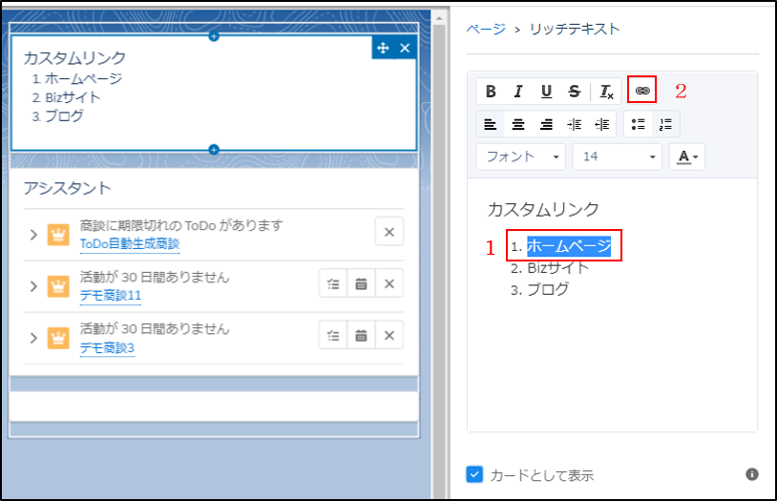
Task: Click リッチテキスト breadcrumb label
Action: point(575,29)
